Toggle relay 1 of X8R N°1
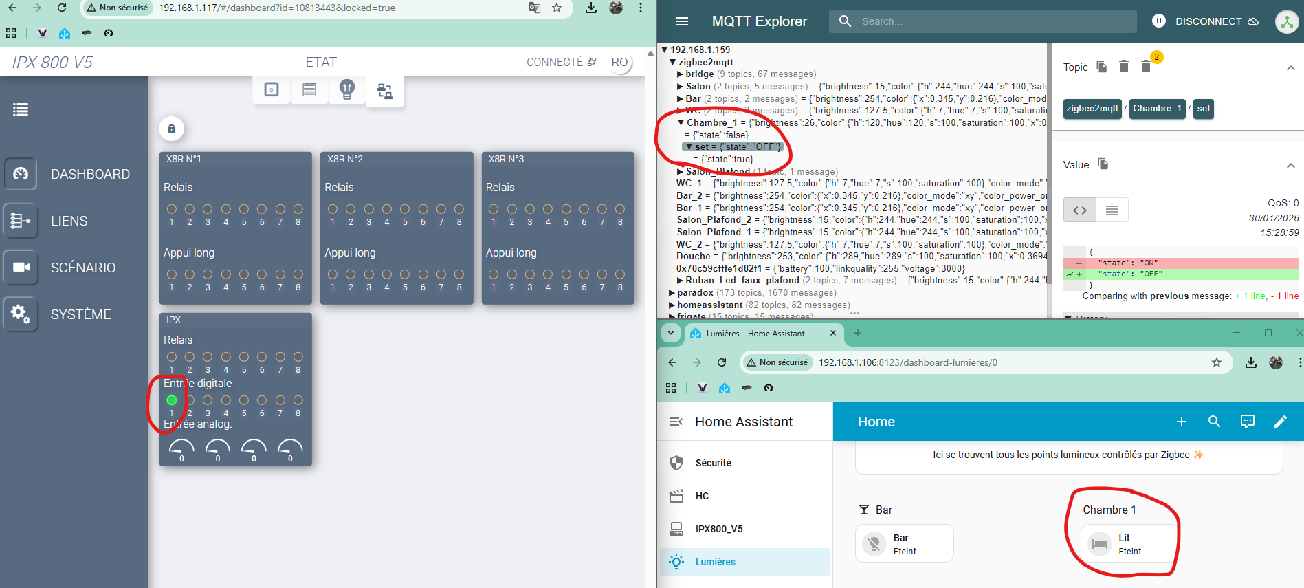The image size is (1304, 588). tap(172, 209)
